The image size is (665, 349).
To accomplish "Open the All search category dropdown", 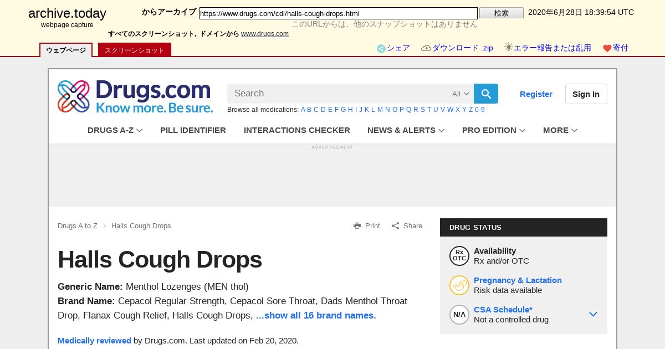I will 461,94.
